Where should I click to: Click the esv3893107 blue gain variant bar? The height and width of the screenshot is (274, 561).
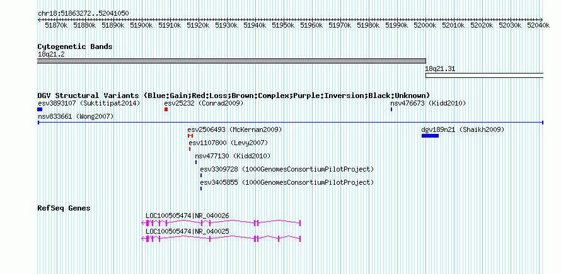click(x=40, y=109)
